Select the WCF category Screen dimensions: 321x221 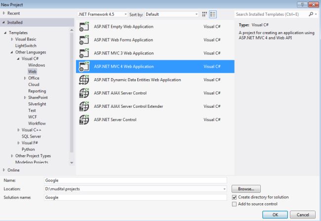[x=33, y=117]
